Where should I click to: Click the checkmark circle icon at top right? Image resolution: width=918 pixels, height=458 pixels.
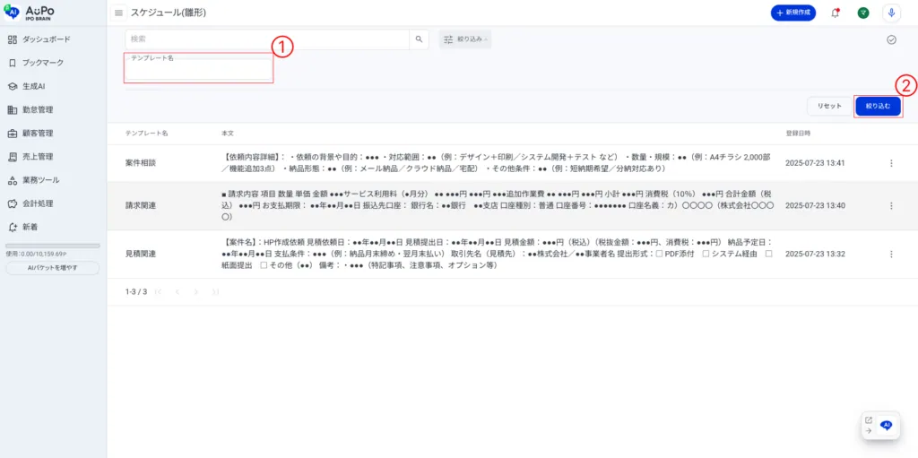tap(891, 39)
